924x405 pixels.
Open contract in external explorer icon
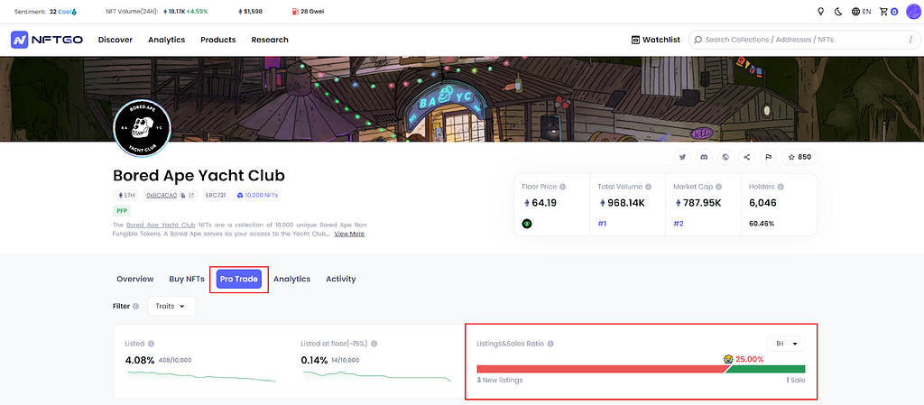191,195
